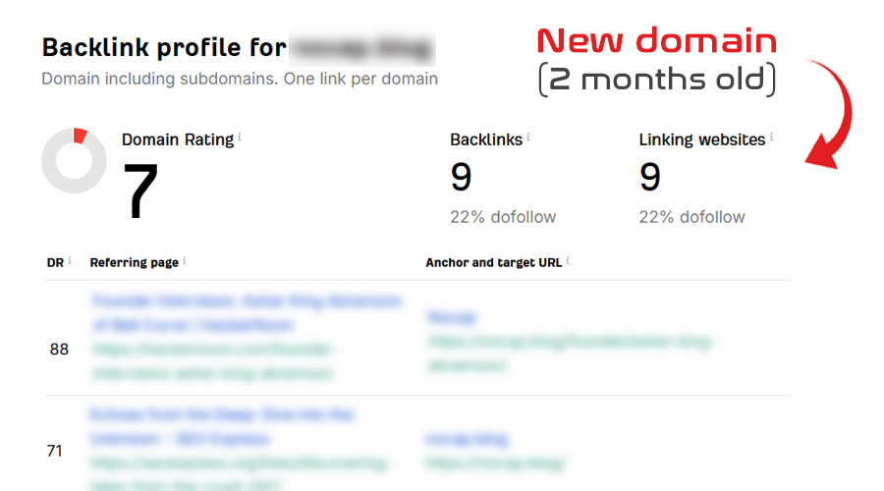
Task: Click the blurred domain name in the heading
Action: tap(363, 47)
